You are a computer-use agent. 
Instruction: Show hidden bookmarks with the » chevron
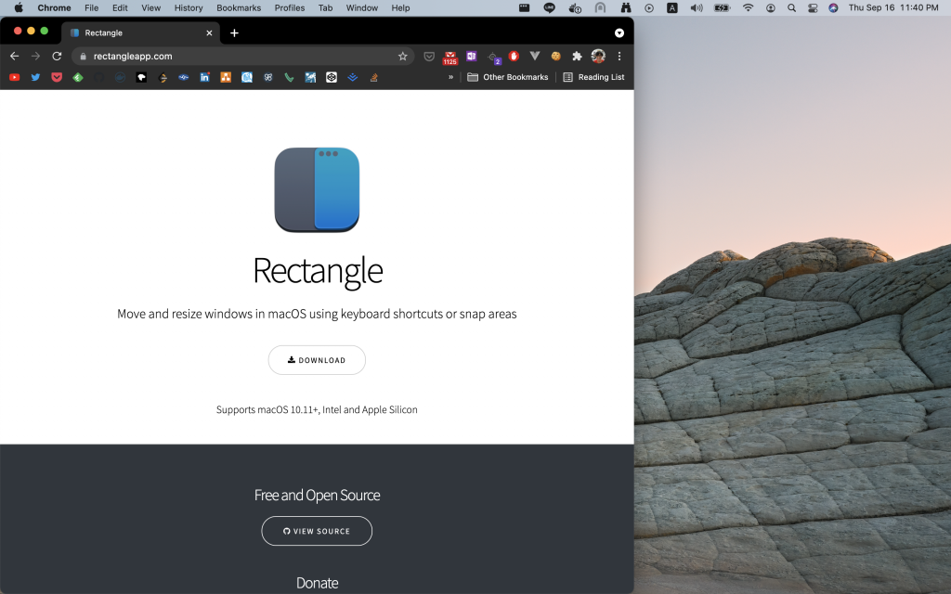tap(450, 77)
